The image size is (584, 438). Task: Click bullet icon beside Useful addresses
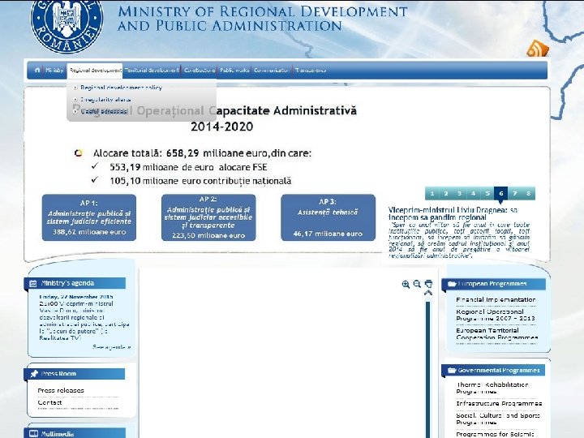tap(75, 111)
